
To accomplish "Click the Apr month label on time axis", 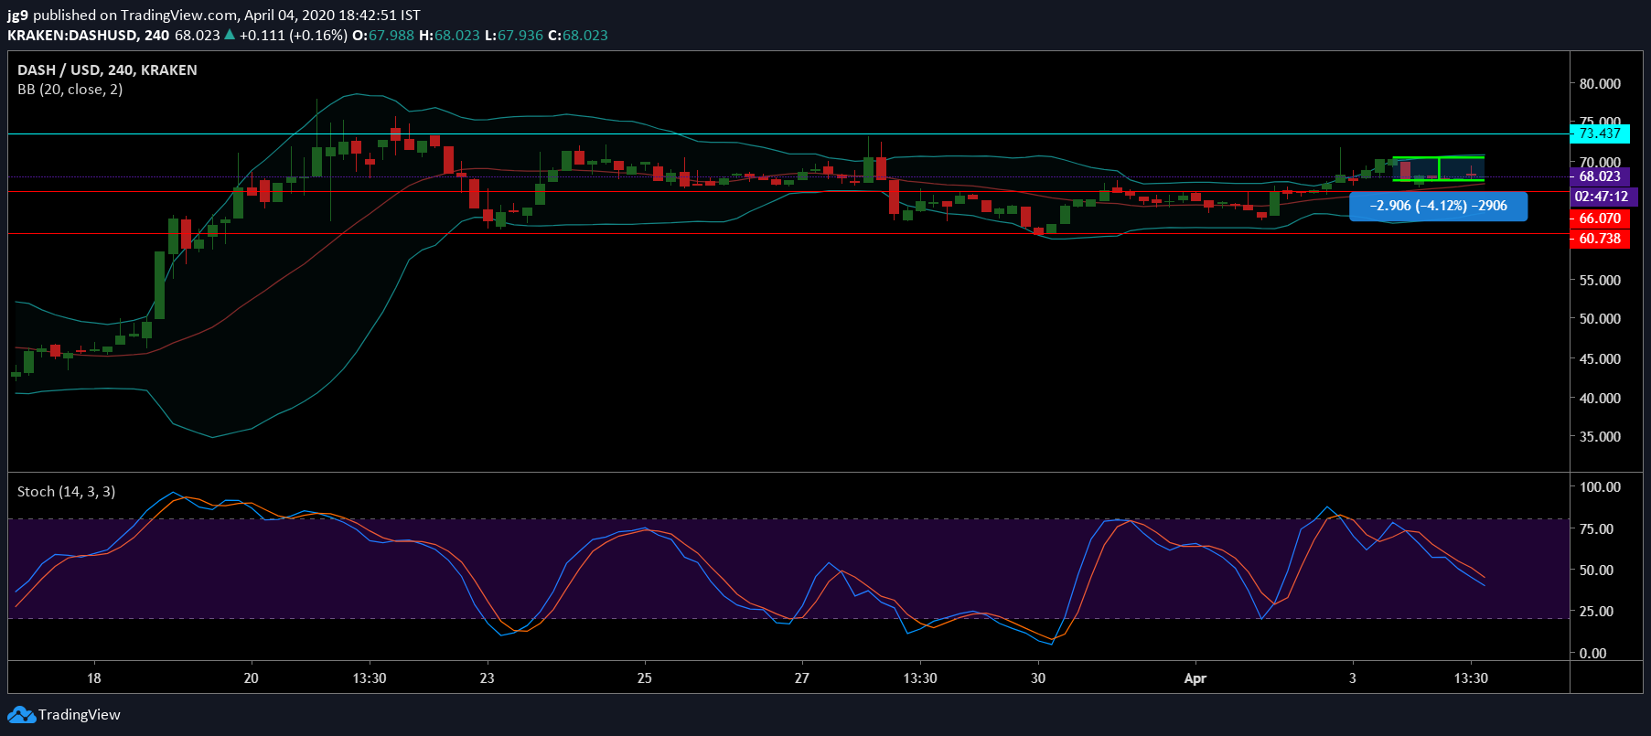I will (1195, 678).
